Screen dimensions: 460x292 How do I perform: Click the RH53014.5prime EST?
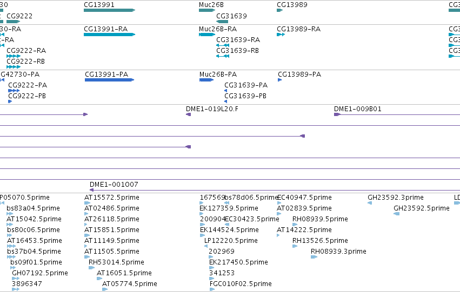point(91,268)
